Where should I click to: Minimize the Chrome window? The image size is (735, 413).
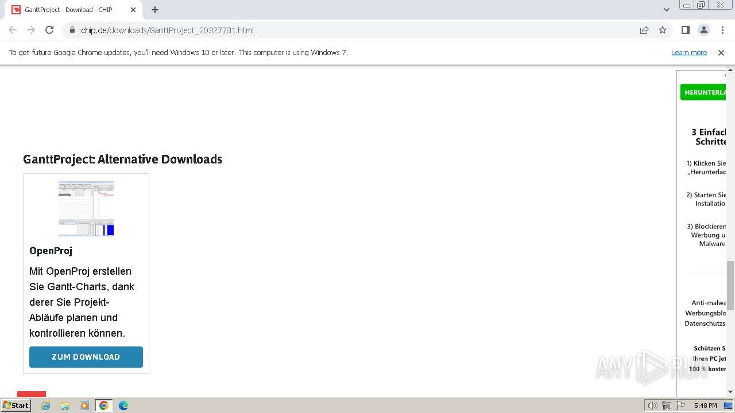(x=686, y=5)
